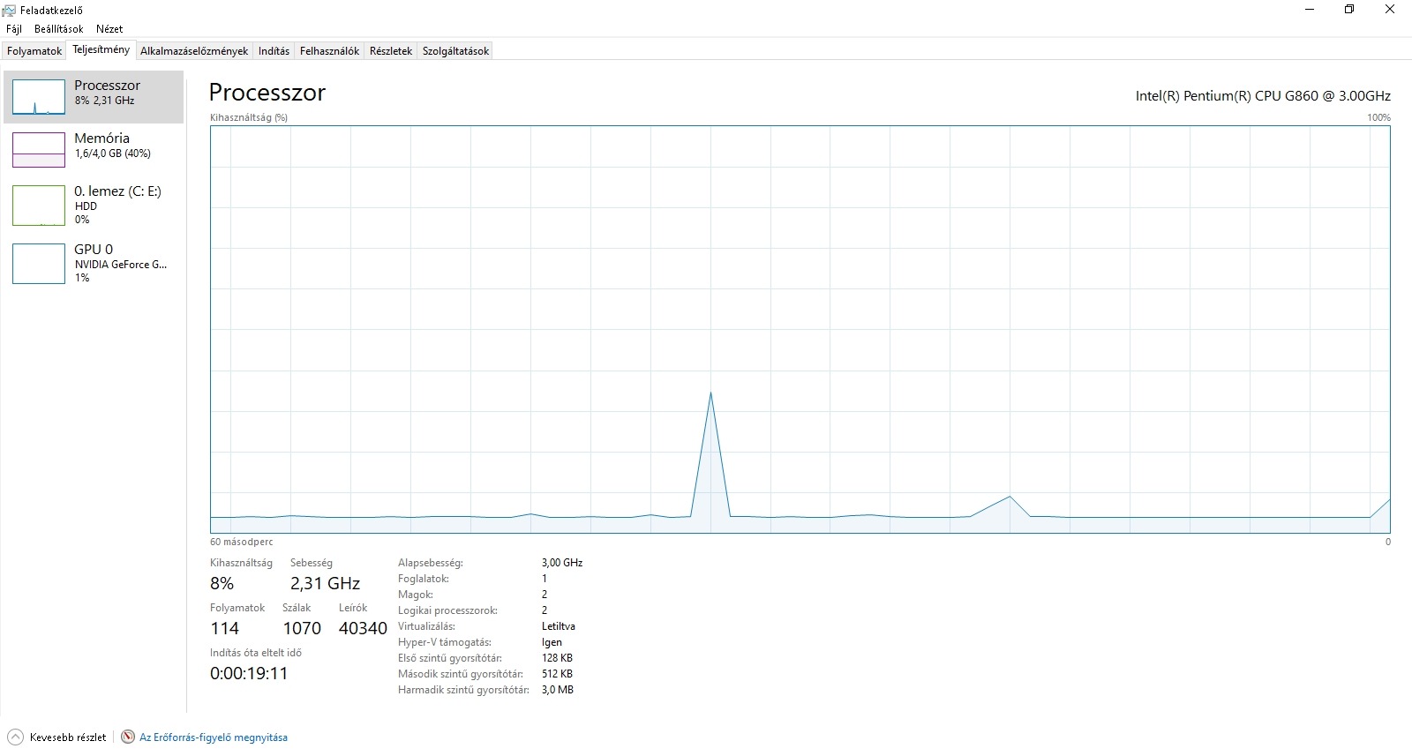Viewport: 1412px width, 756px height.
Task: Open Az Erőforrás-figyelő megnyitása link
Action: pos(214,737)
